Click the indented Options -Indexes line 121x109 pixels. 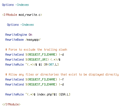coord(20,25)
